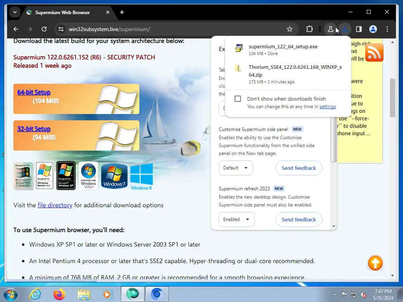Open supermium_122_64_setup.exe download

click(x=283, y=47)
